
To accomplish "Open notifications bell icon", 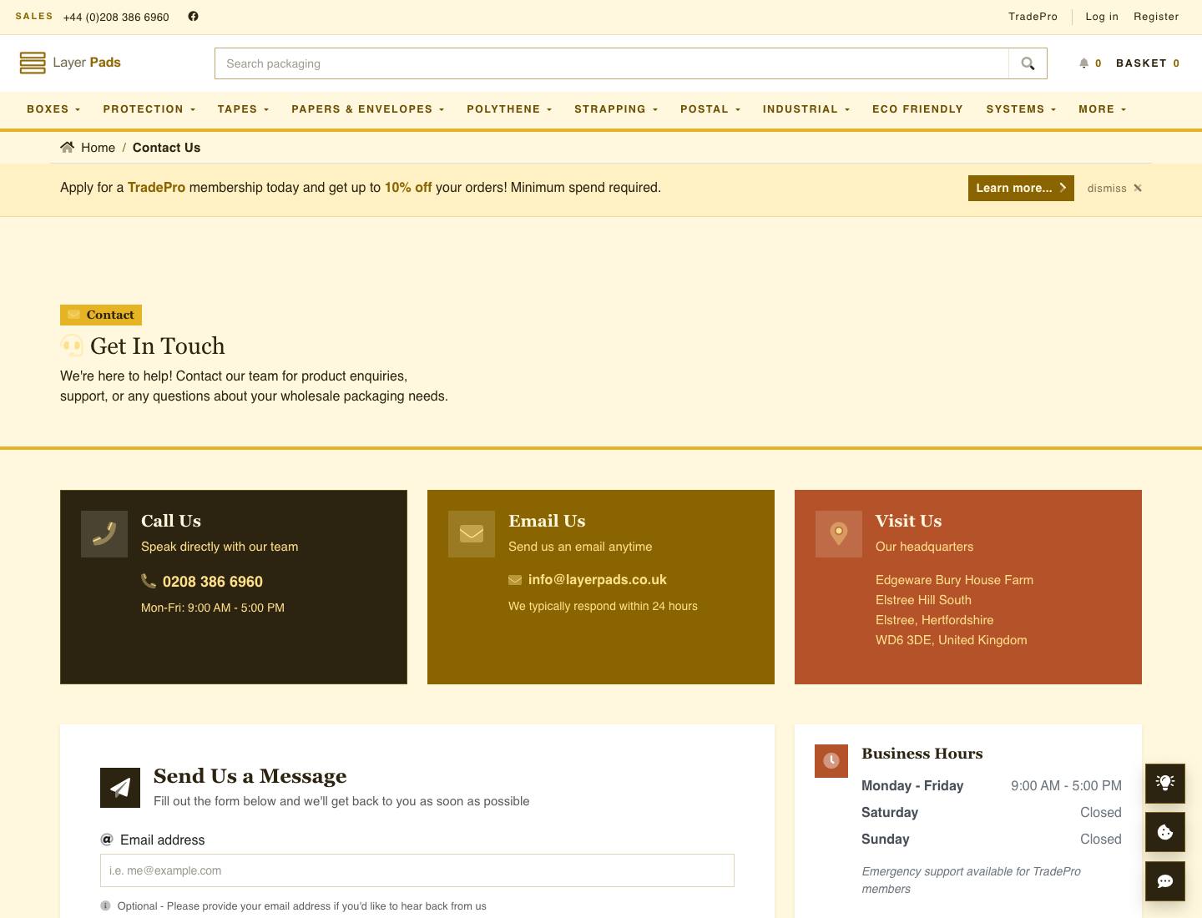I will 1083,63.
